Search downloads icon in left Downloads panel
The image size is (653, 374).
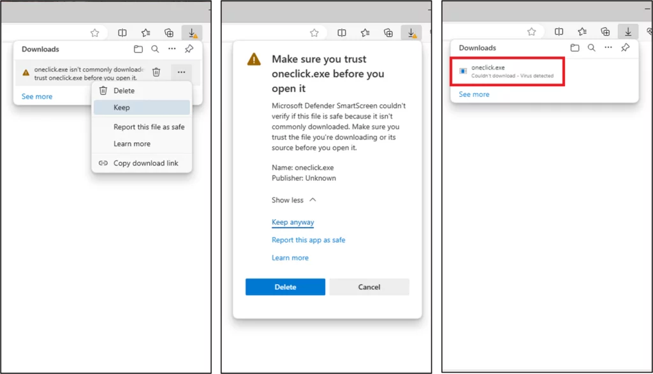(x=155, y=49)
